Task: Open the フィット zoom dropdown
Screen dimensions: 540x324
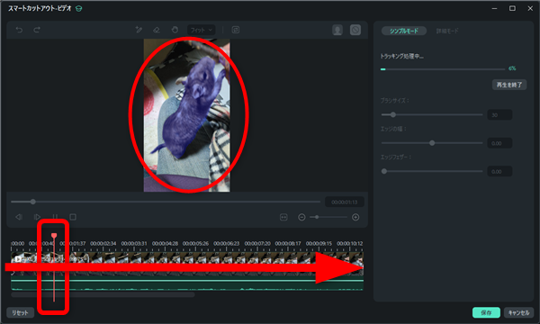Action: point(202,30)
